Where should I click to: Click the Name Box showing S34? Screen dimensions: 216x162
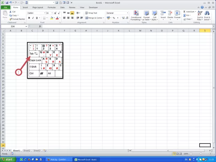[13, 26]
